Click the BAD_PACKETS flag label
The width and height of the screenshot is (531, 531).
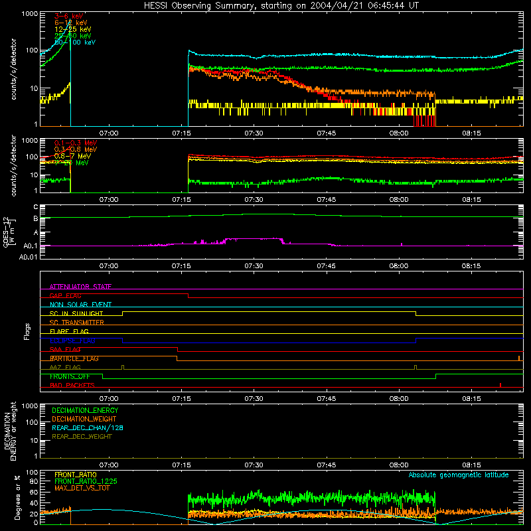pyautogui.click(x=72, y=385)
